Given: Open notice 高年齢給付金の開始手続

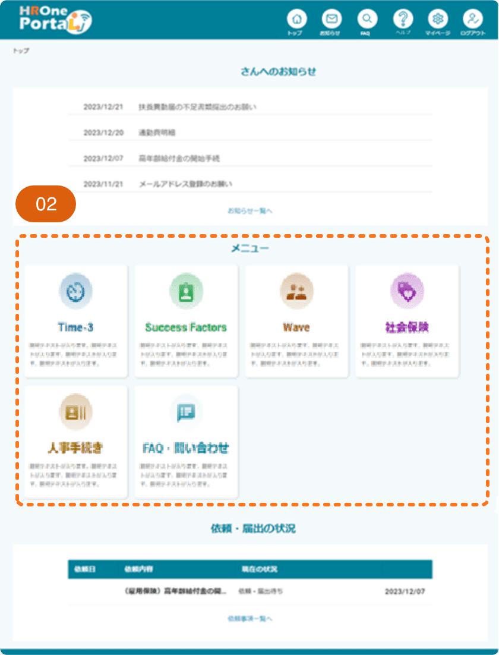Looking at the screenshot, I should [x=179, y=158].
